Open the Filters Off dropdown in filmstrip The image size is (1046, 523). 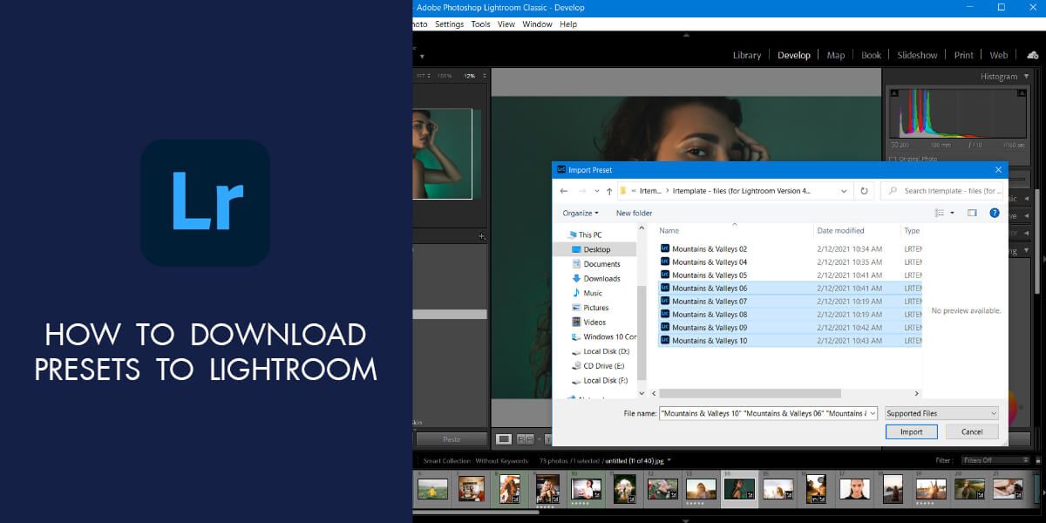995,460
